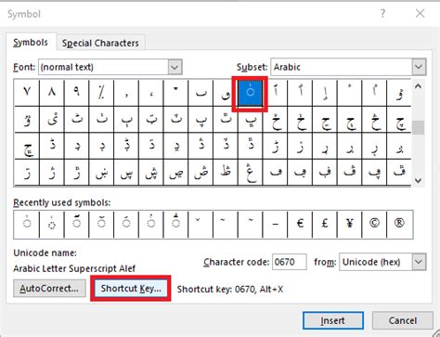
Task: Click the symbol grid scroll down arrow
Action: click(418, 180)
